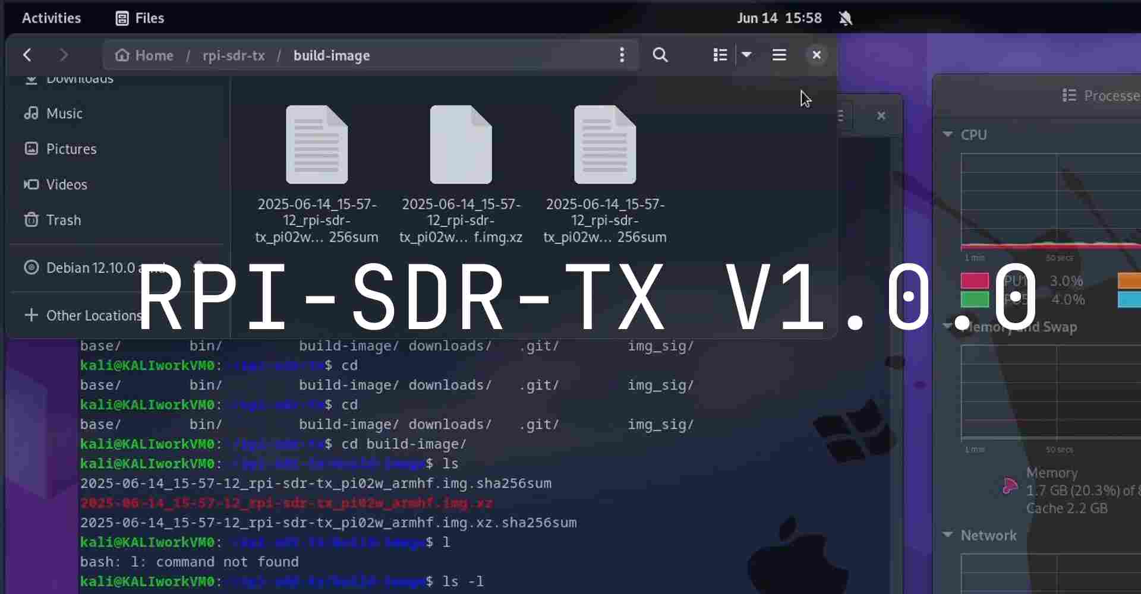Open Trash in the sidebar
Screen dimensions: 1141x594
63,220
